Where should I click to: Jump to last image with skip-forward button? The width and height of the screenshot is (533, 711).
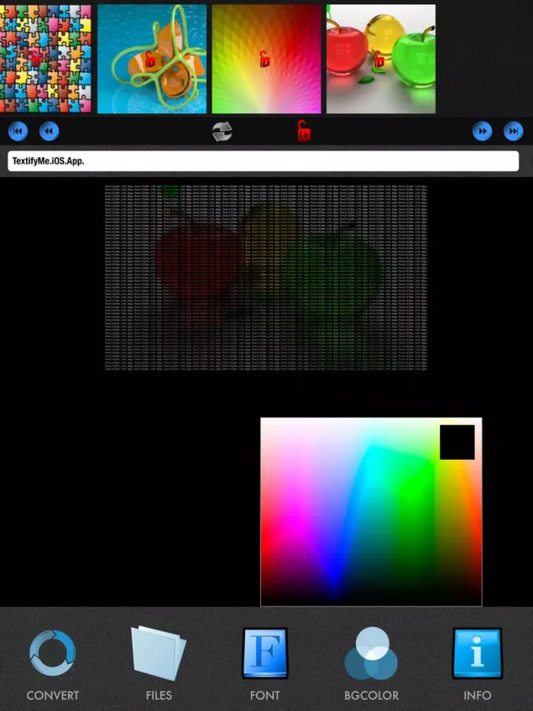[513, 132]
